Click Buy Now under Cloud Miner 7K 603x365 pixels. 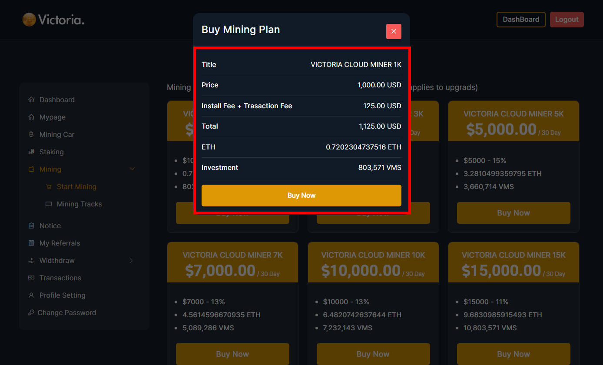coord(232,354)
